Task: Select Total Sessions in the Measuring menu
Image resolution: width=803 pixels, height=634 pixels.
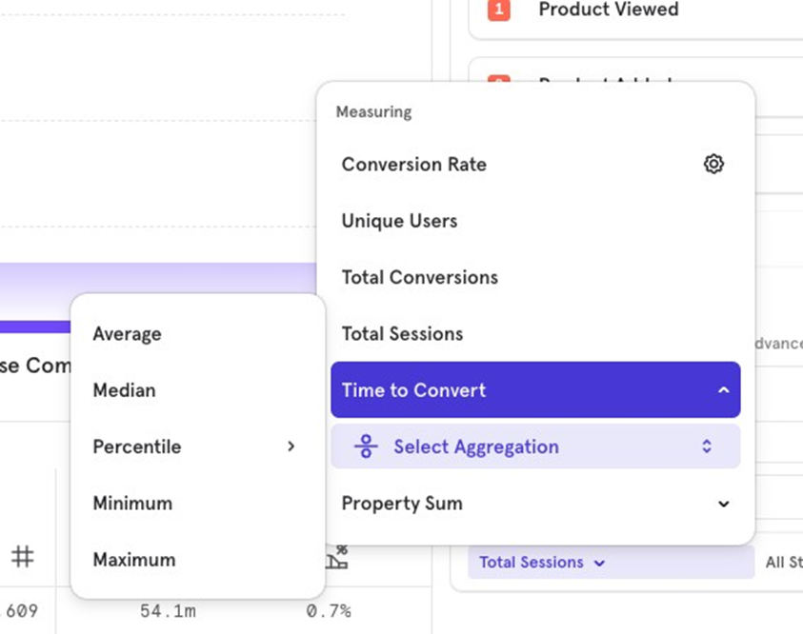Action: click(402, 334)
